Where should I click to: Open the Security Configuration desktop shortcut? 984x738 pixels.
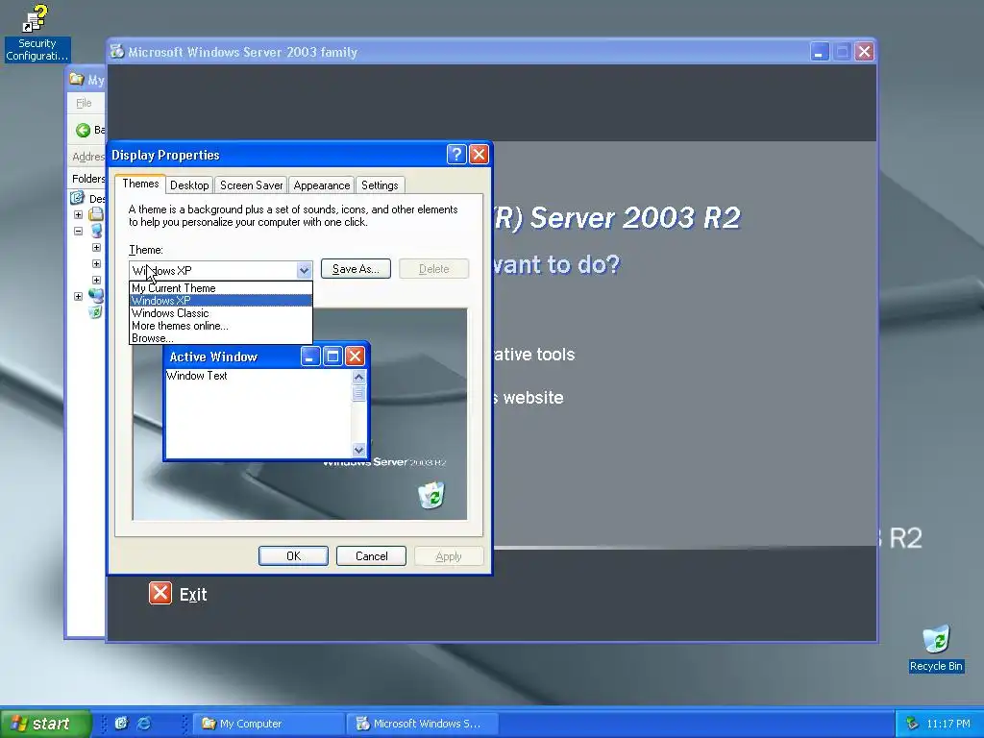[37, 33]
